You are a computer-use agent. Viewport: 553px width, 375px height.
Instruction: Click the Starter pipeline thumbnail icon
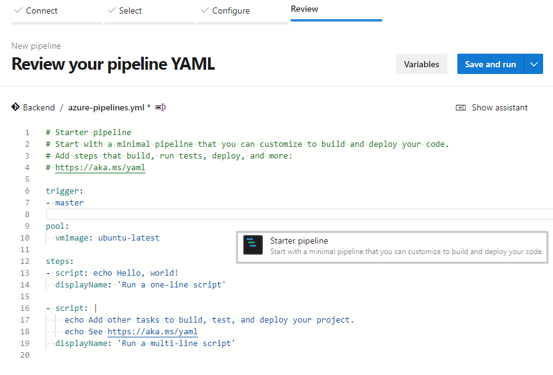coord(253,245)
